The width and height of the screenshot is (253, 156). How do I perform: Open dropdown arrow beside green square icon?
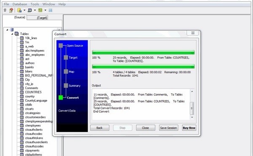(x=46, y=10)
